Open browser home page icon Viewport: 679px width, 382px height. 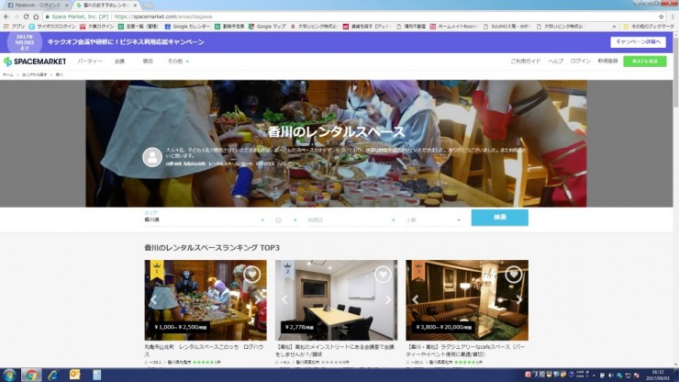coord(36,17)
